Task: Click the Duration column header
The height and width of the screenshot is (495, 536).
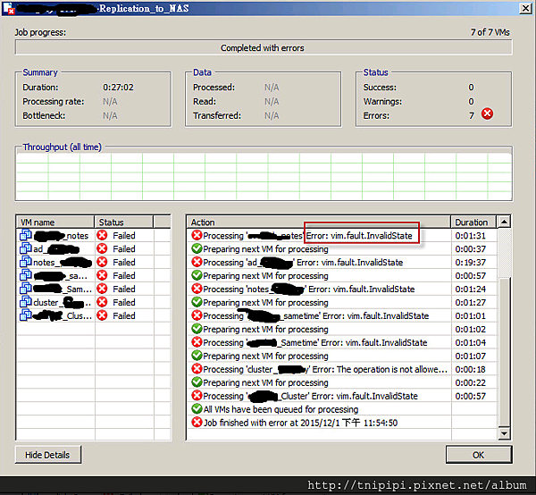Action: [473, 222]
